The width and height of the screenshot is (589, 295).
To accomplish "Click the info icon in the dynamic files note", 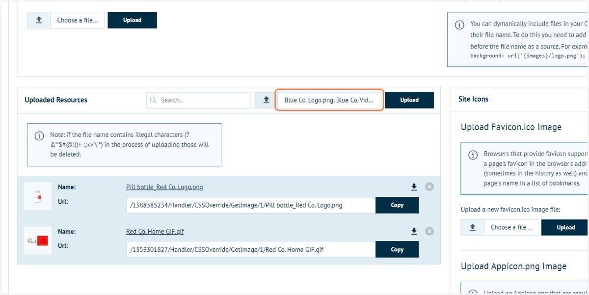I will (x=459, y=25).
